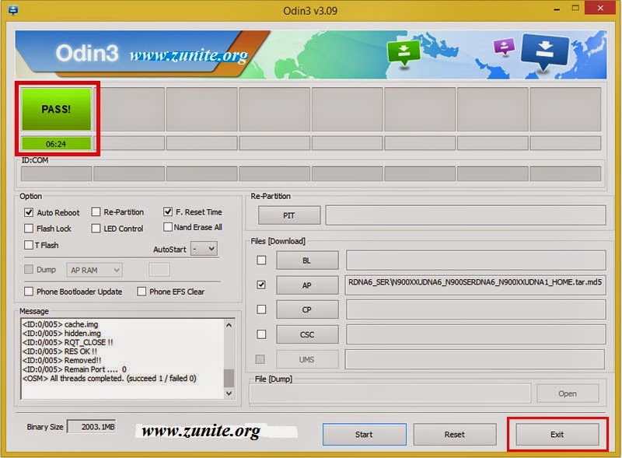Image resolution: width=622 pixels, height=458 pixels.
Task: Select the 'Remain Port' log line
Action: point(75,369)
